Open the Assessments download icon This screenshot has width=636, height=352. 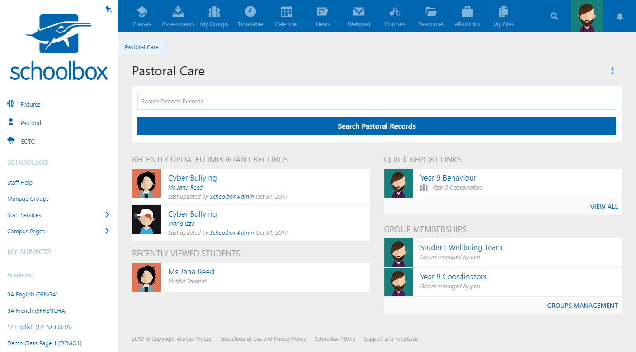(178, 12)
